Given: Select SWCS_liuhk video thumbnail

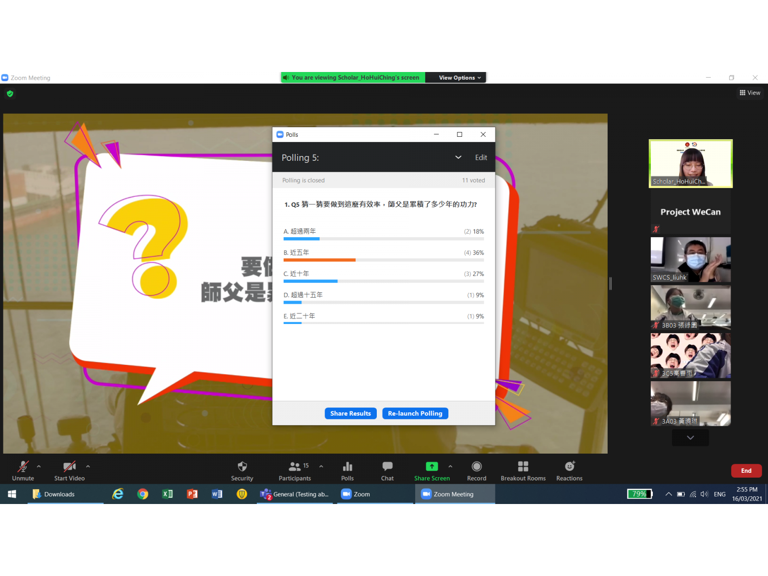Looking at the screenshot, I should (x=690, y=259).
